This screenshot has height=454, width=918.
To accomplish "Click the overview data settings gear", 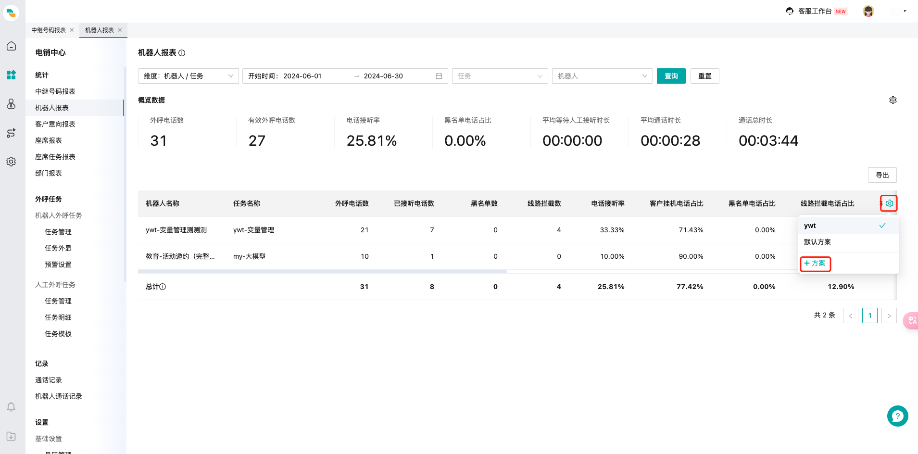I will [x=893, y=100].
